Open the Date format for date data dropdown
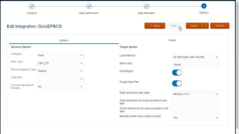This screenshot has width=239, height=134. tap(196, 94)
